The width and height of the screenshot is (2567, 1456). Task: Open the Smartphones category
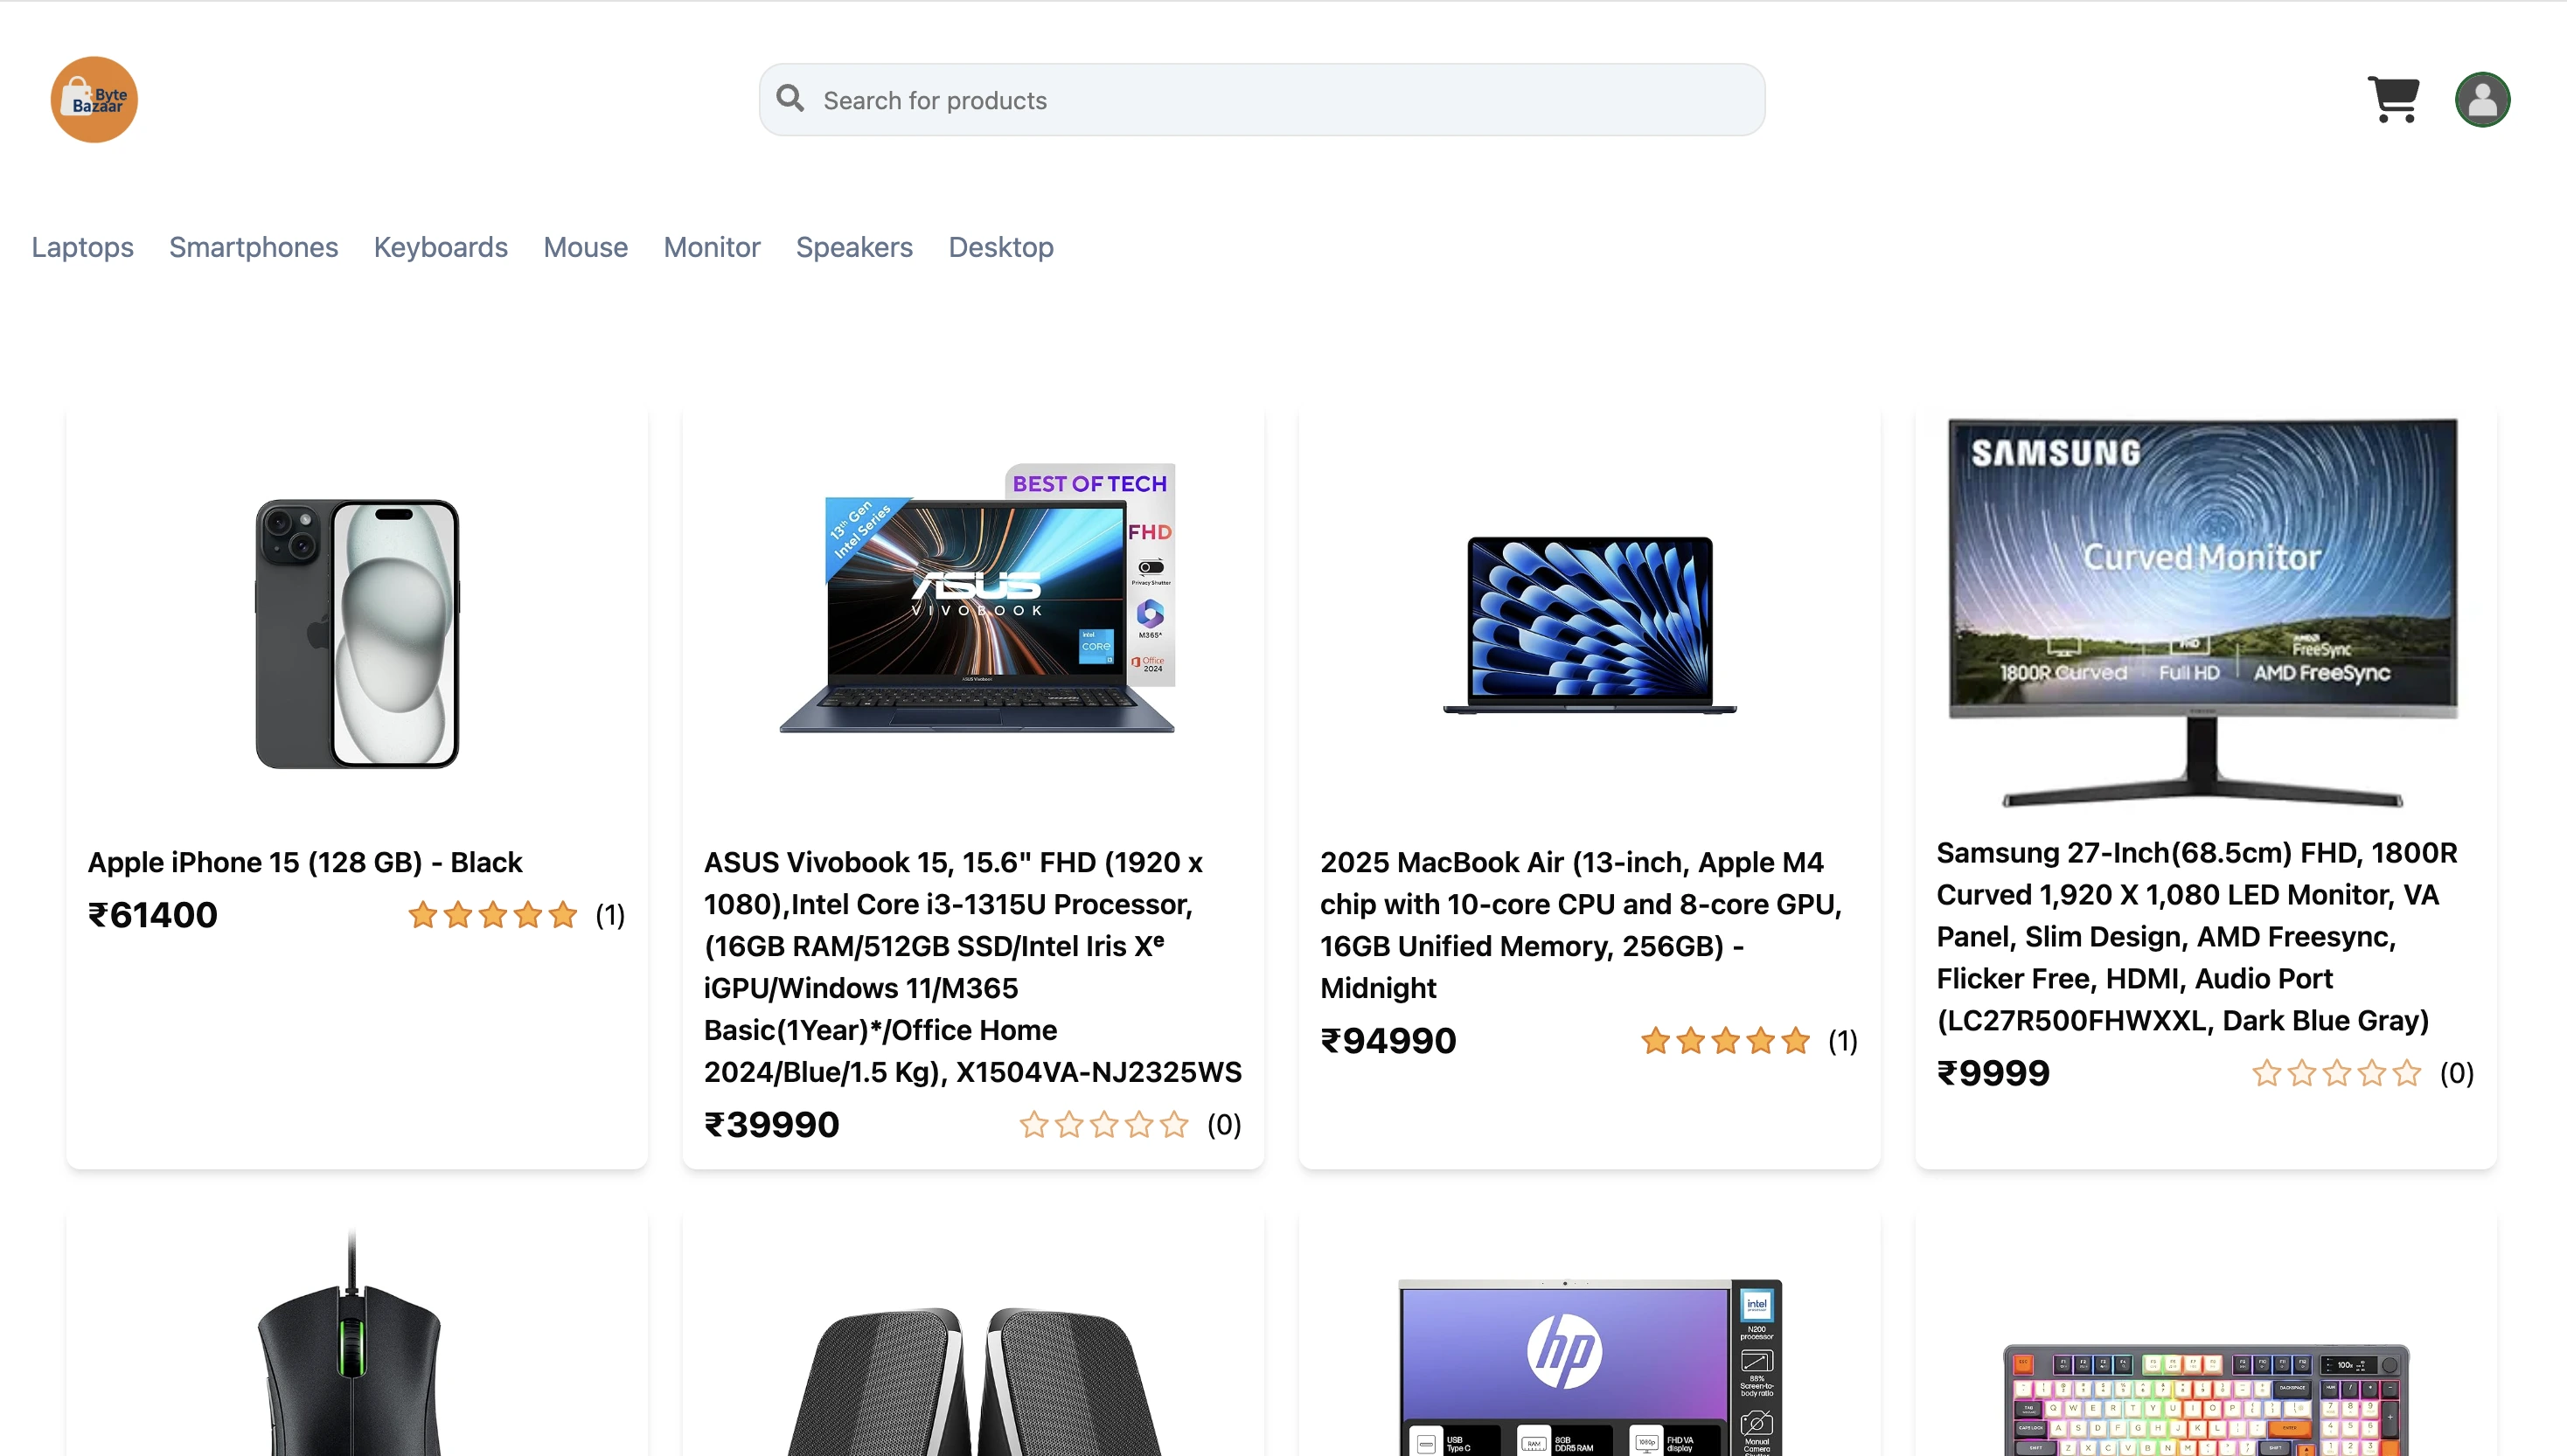click(253, 247)
